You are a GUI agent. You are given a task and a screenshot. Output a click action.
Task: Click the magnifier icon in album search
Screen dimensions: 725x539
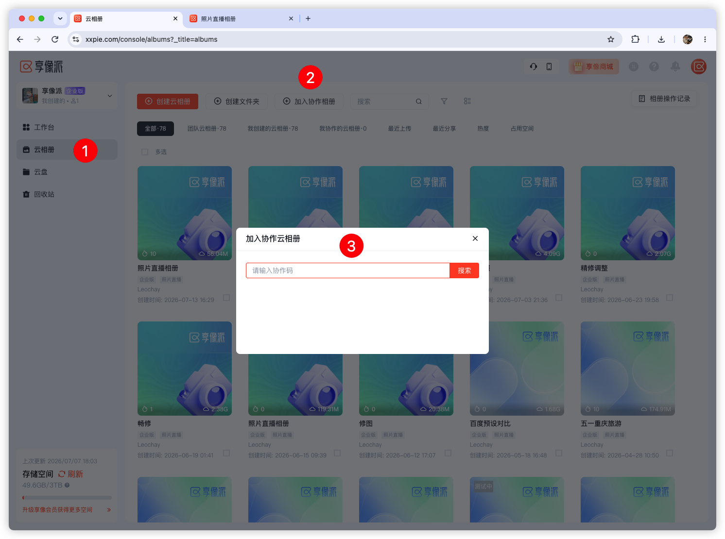tap(419, 101)
